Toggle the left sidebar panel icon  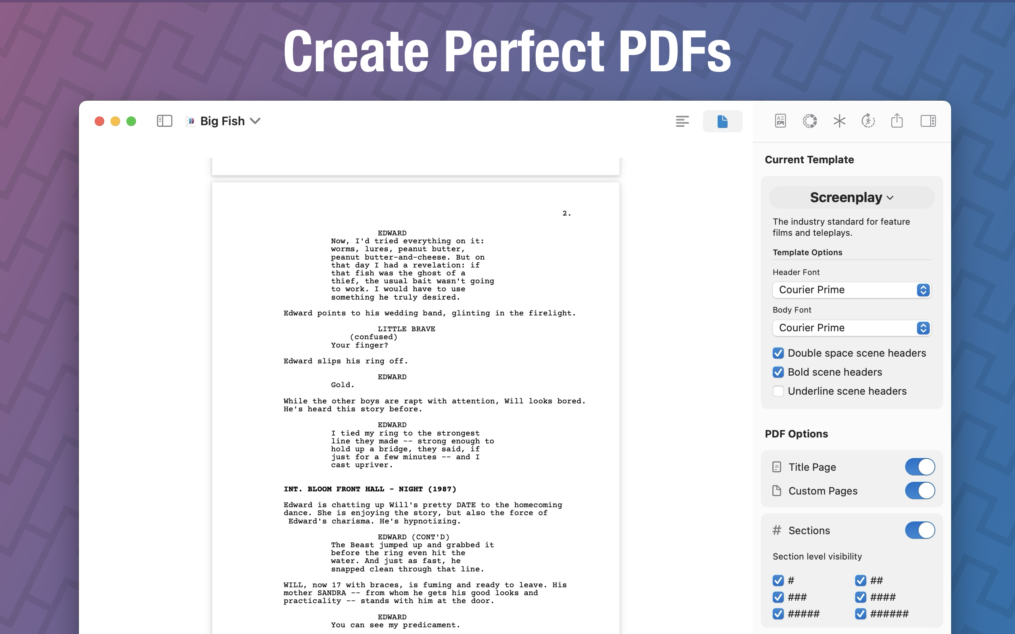(165, 121)
